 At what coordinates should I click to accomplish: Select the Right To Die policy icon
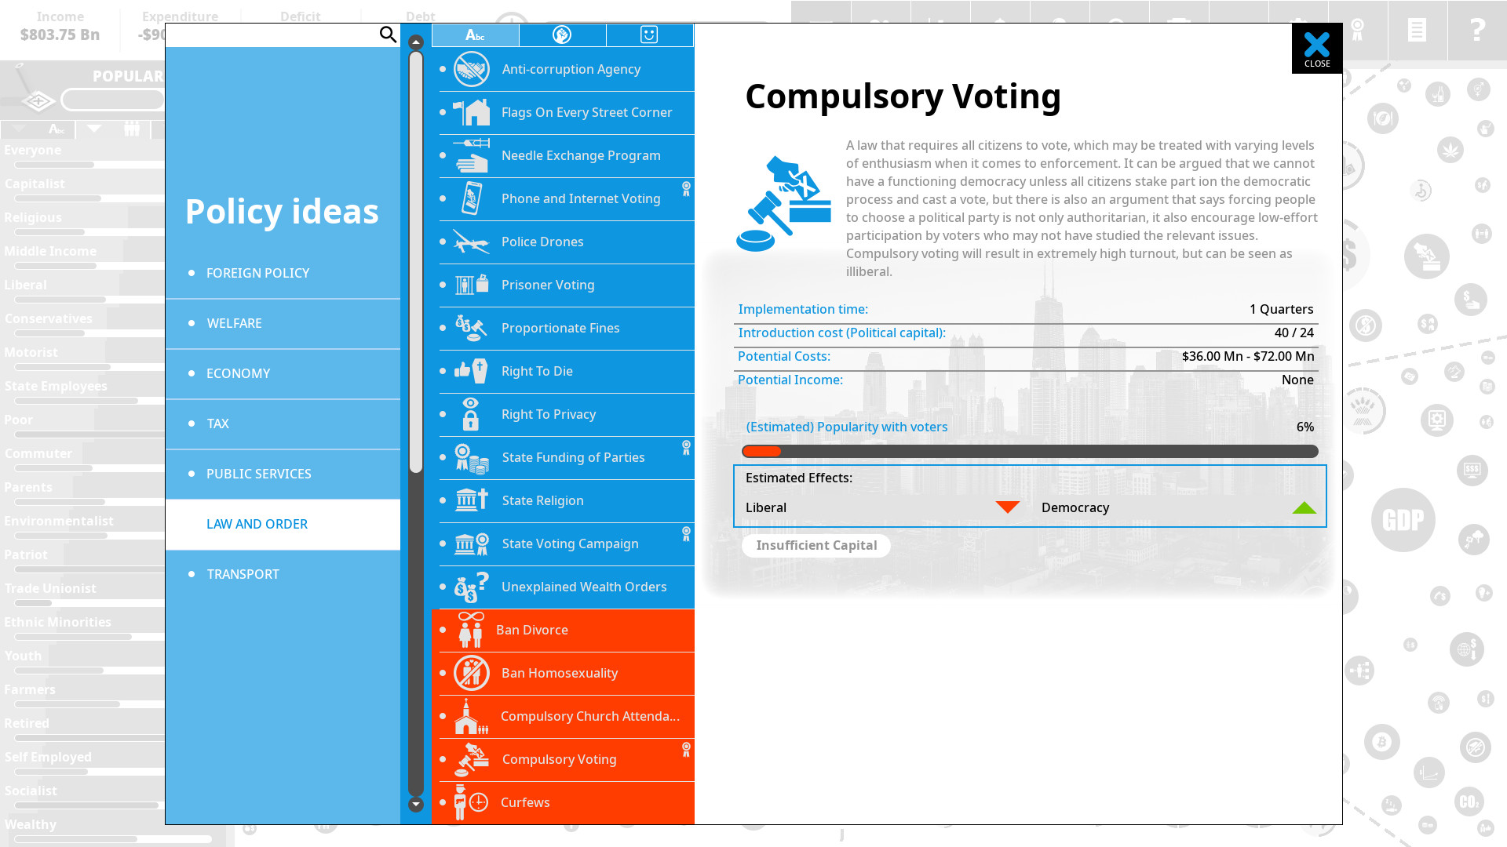point(471,370)
